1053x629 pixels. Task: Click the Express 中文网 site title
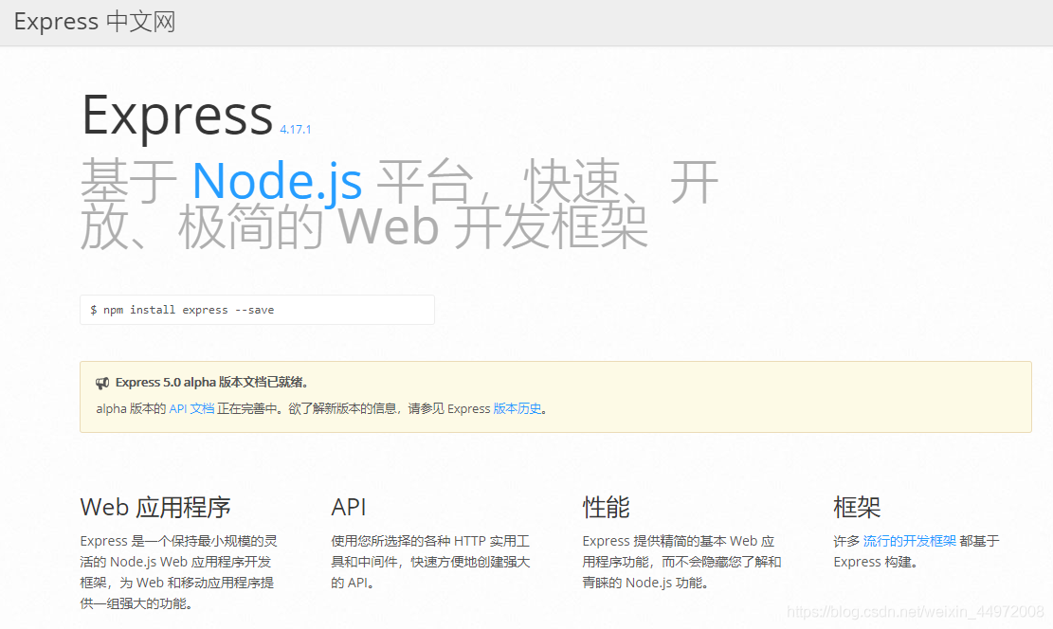pyautogui.click(x=92, y=21)
